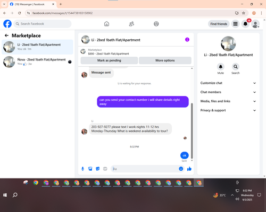Viewport: 266px width, 212px height.
Task: Search in conversation with magnifier icon
Action: click(x=236, y=67)
